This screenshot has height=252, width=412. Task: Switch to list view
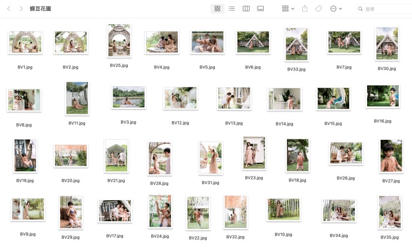click(x=232, y=9)
